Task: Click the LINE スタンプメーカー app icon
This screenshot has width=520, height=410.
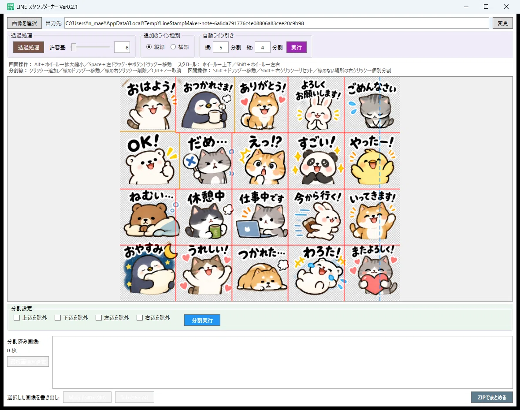Action: pos(11,7)
